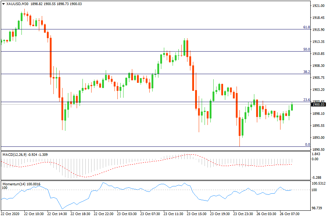Click 1890.50 on the price scale

pyautogui.click(x=318, y=150)
